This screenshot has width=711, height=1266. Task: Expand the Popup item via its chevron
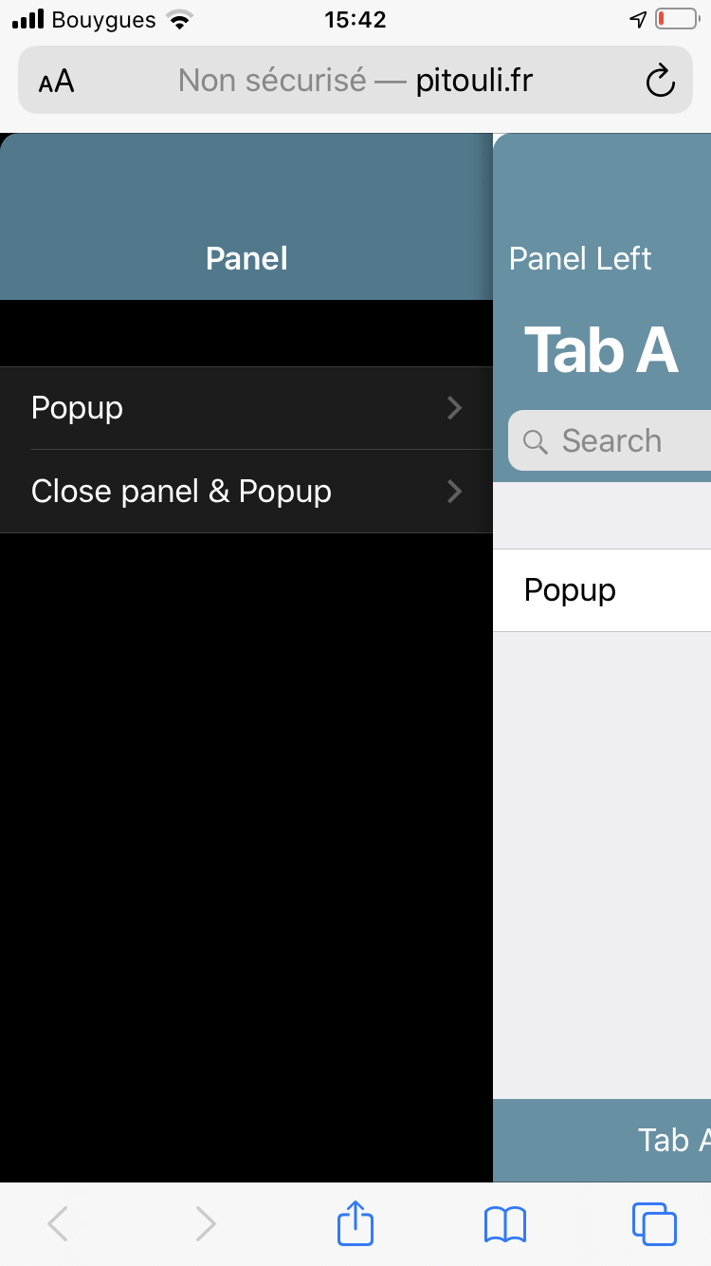454,408
